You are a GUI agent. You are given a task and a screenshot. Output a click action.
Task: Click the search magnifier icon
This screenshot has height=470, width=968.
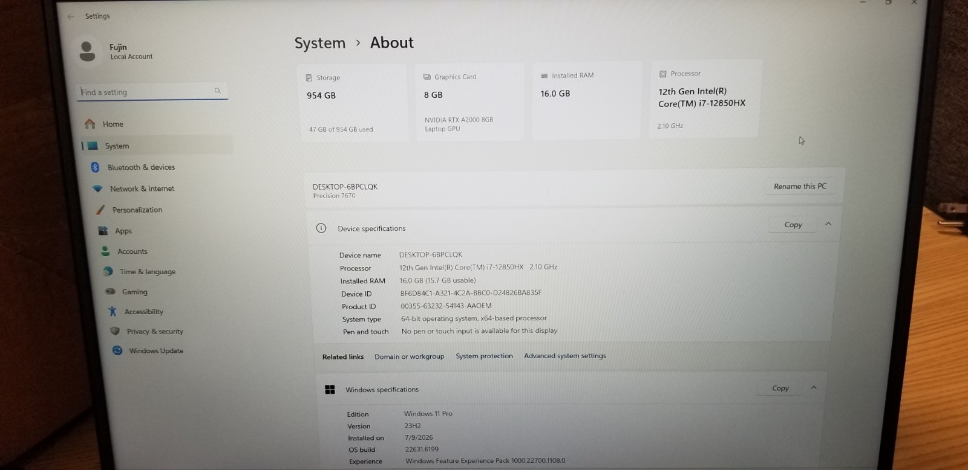[217, 91]
